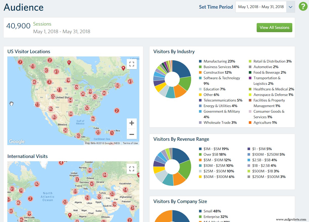Expand the US Visitor Locations map to fullscreen

pyautogui.click(x=132, y=64)
